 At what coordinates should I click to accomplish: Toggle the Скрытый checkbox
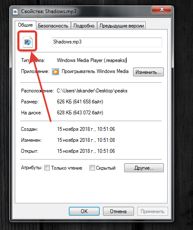(92, 168)
